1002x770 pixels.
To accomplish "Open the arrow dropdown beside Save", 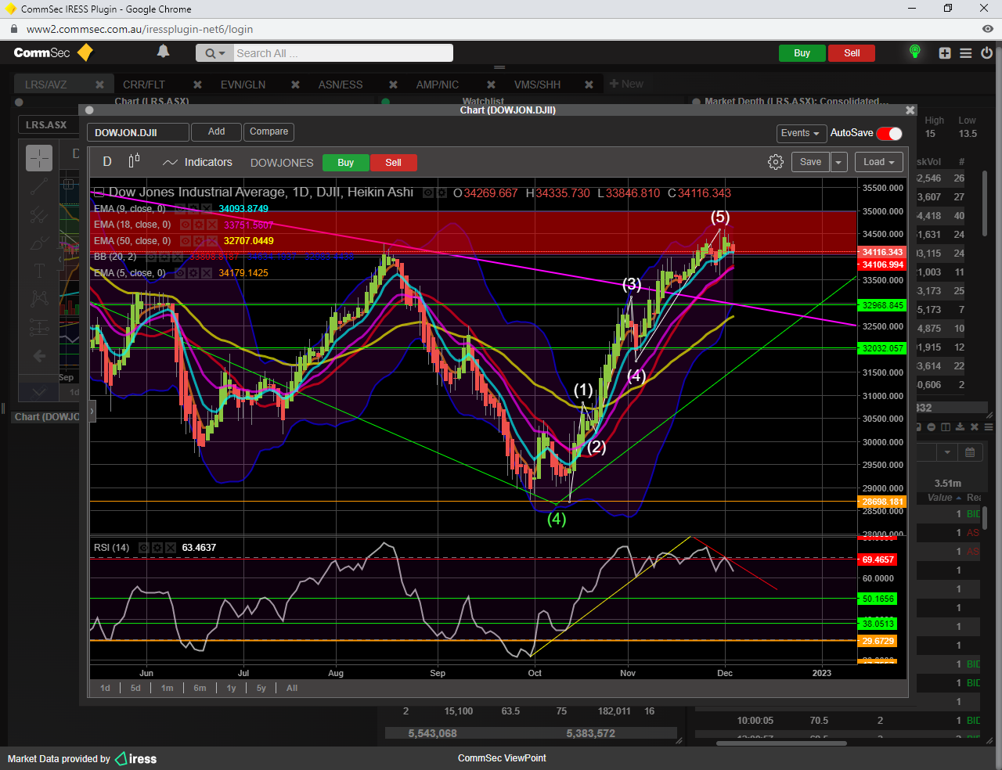I will coord(838,162).
